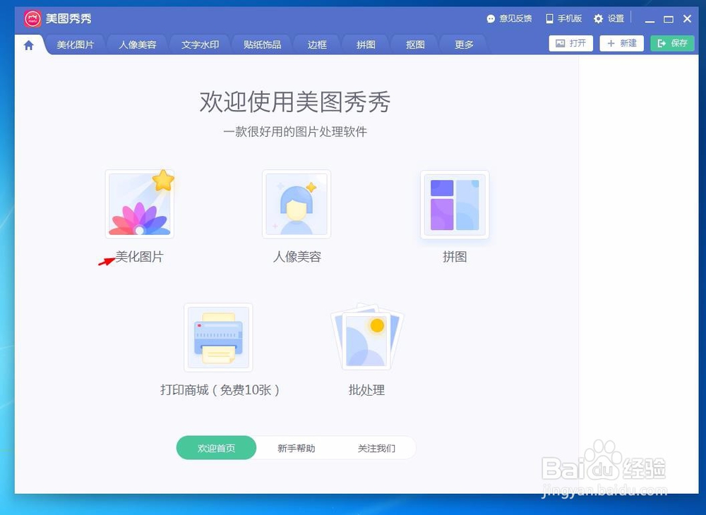This screenshot has height=515, width=706.
Task: Open the 拼图 collage icon tile
Action: click(x=455, y=205)
